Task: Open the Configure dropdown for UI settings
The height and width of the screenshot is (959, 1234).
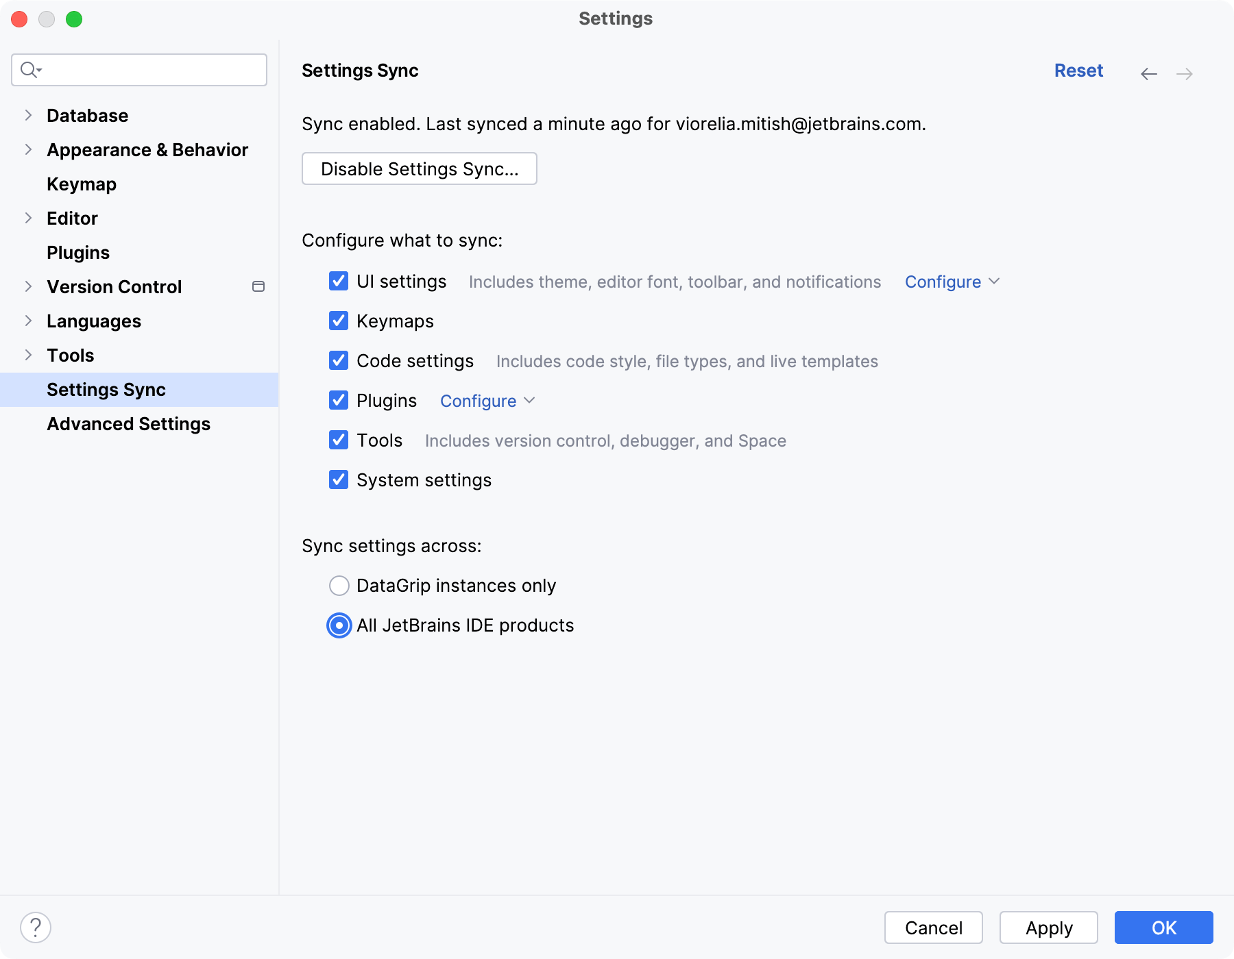Action: coord(952,282)
